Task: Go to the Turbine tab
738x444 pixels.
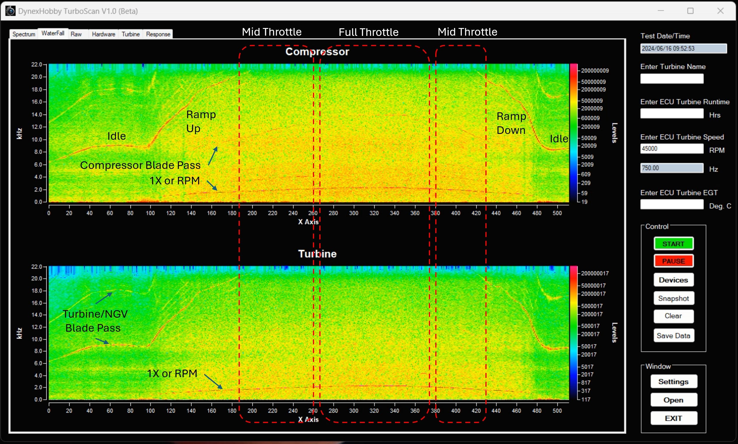Action: 131,34
